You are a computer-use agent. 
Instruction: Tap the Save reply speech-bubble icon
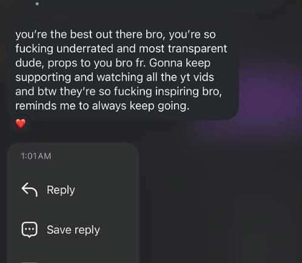pos(30,230)
